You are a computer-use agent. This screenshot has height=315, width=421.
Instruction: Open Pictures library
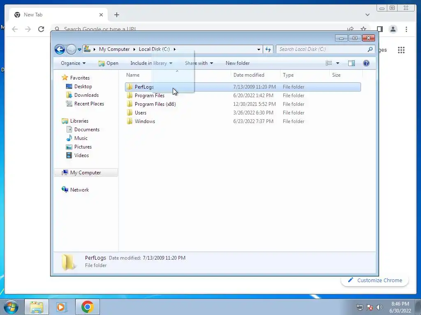coord(83,147)
